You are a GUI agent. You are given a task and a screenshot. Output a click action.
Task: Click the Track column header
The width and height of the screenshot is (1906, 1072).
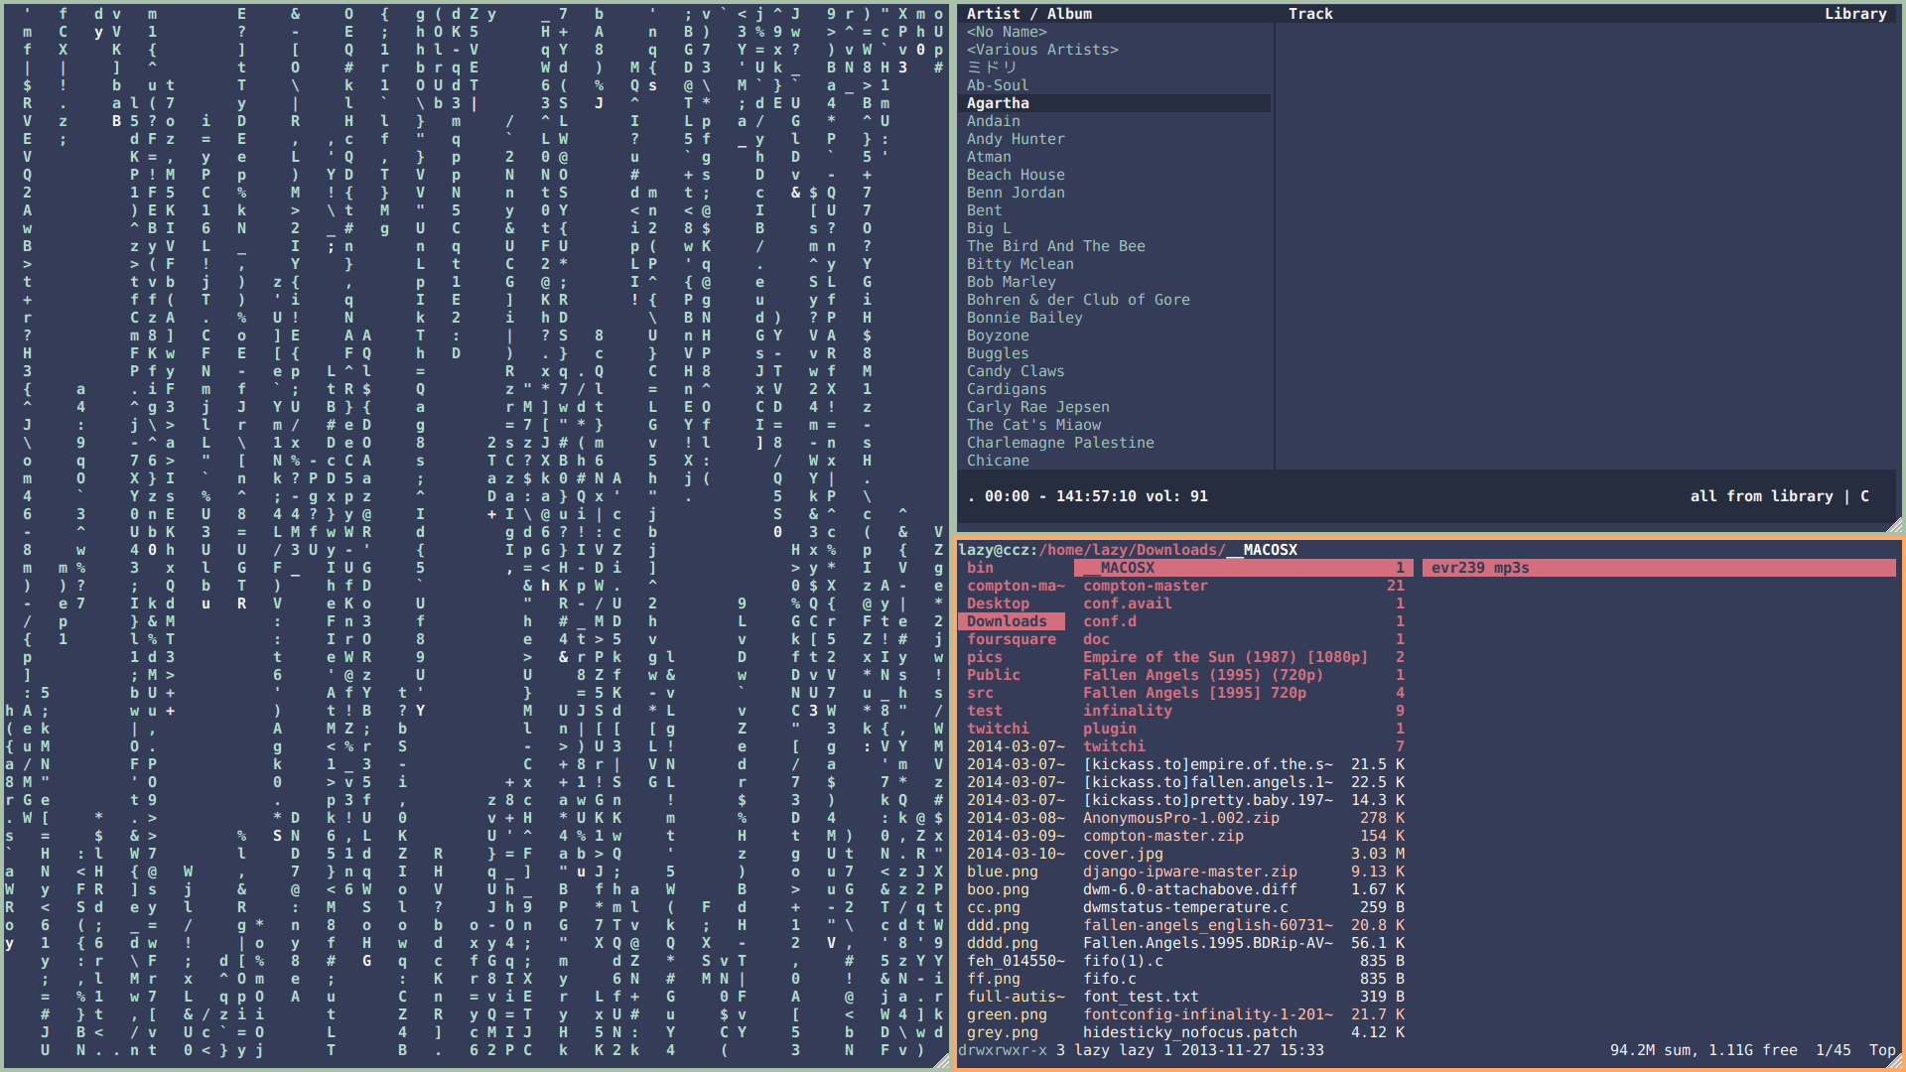(1310, 14)
